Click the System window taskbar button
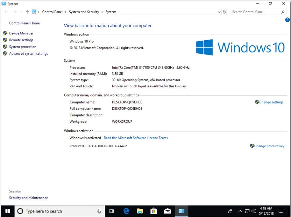Viewport: 291px width, 217px height. pos(181,211)
